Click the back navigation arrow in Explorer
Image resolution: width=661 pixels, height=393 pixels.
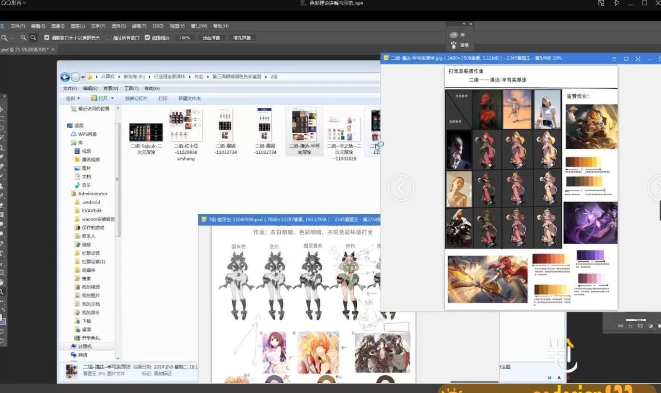coord(65,77)
